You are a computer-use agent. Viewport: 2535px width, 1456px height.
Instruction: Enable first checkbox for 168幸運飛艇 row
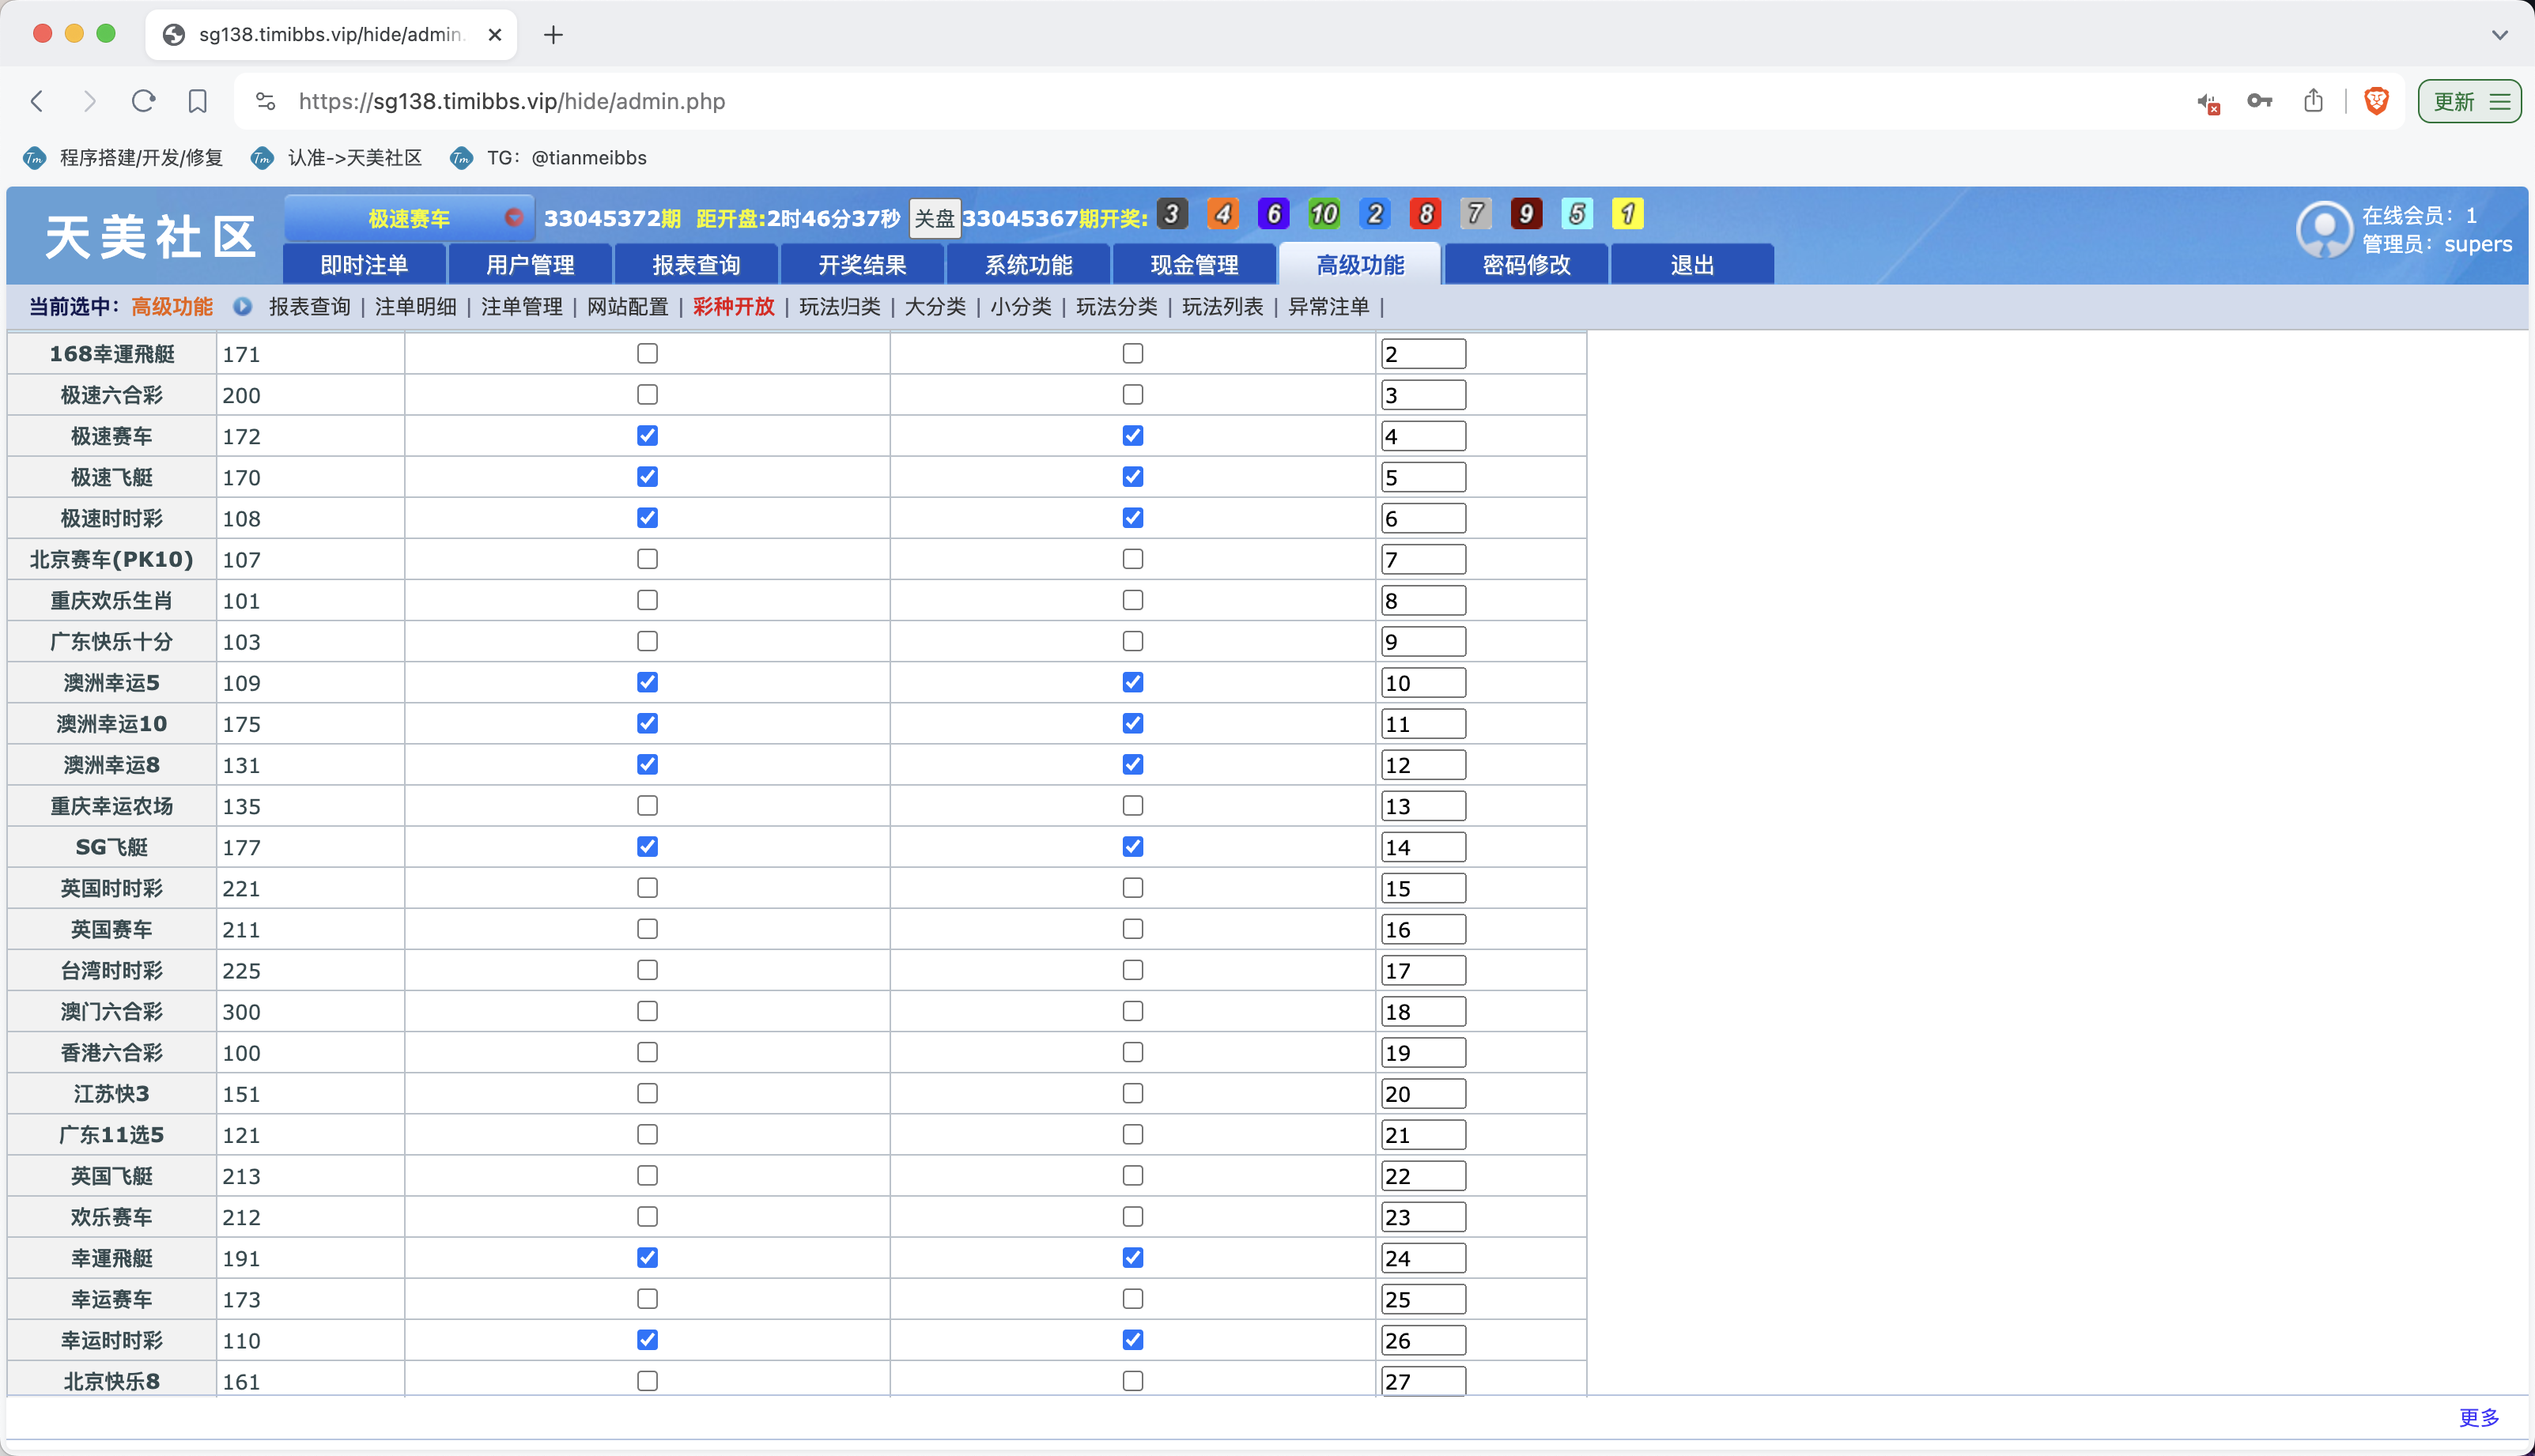point(647,354)
